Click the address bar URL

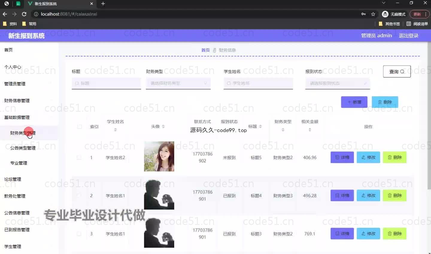click(x=69, y=14)
